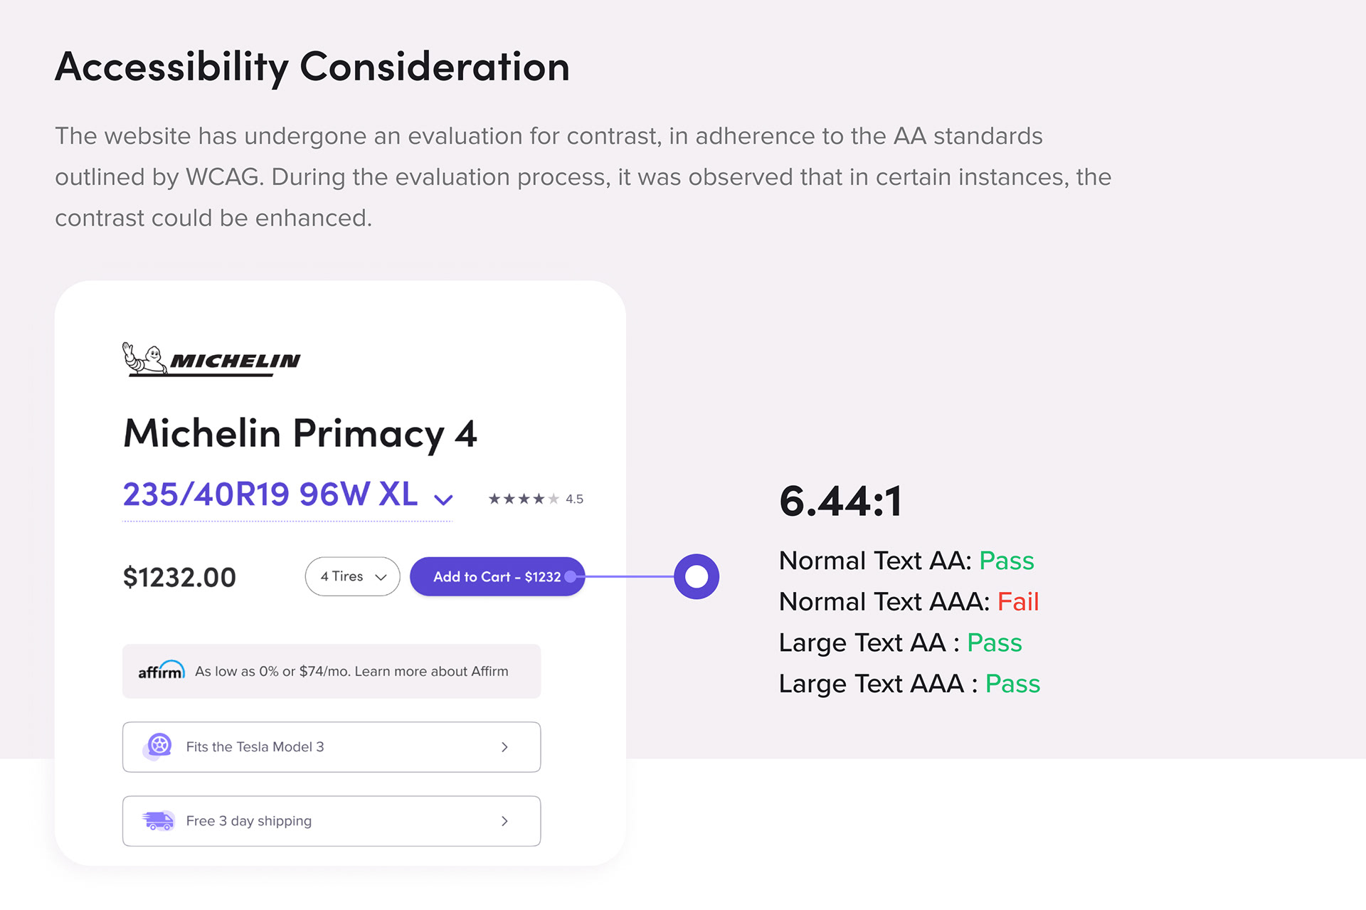Click the delivery truck icon
Viewport: 1366px width, 910px height.
click(x=158, y=820)
